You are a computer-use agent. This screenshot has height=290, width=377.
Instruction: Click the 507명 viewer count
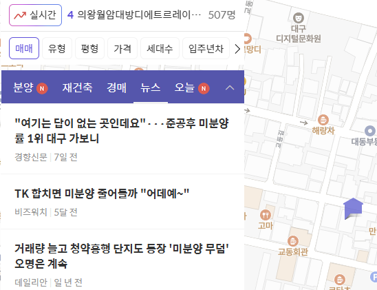222,15
